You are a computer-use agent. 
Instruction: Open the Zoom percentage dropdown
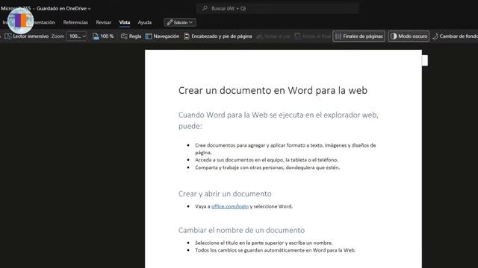[x=76, y=36]
